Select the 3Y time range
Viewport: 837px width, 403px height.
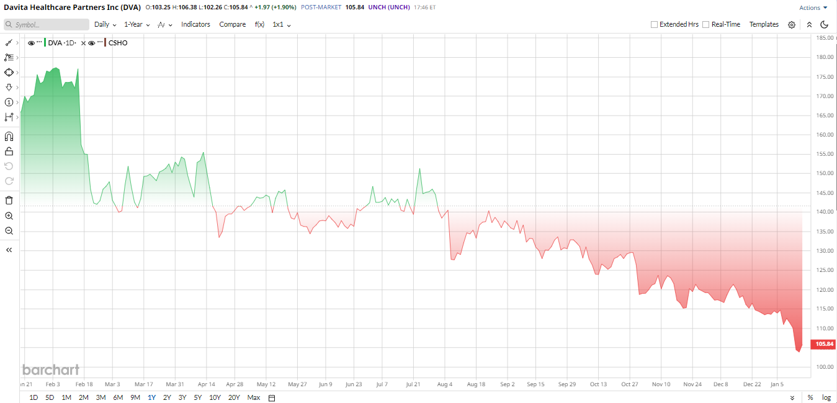[182, 397]
